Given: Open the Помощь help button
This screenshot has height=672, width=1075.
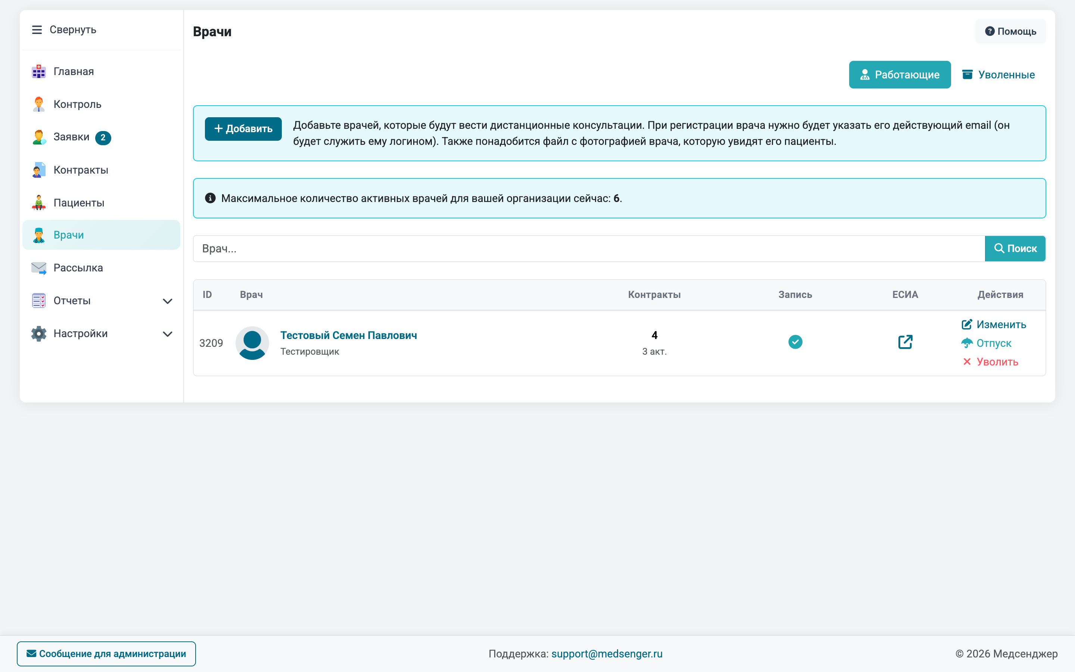Looking at the screenshot, I should click(x=1010, y=32).
